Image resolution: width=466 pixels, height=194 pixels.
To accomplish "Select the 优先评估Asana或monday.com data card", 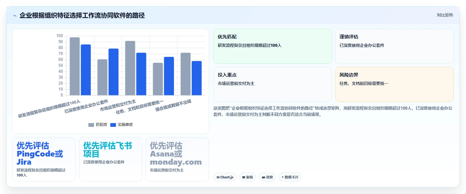I will tap(177, 159).
